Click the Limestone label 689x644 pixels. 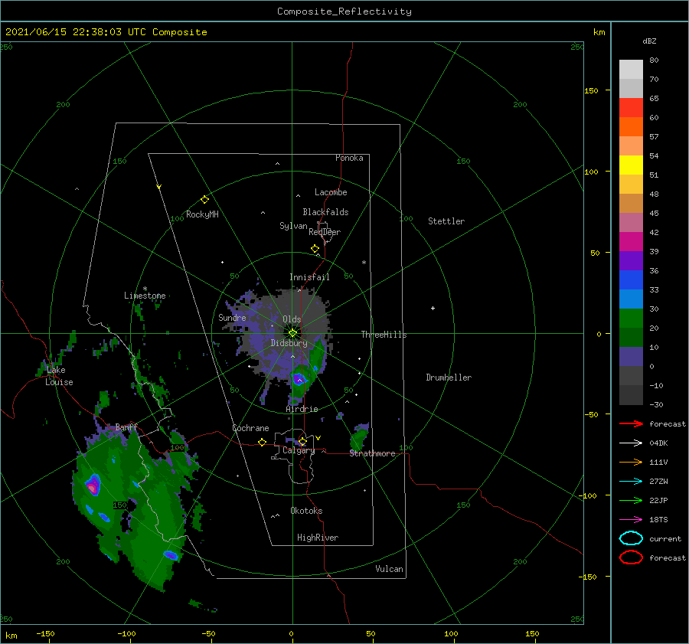145,296
